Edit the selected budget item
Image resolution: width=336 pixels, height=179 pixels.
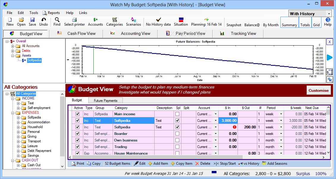click(140, 164)
